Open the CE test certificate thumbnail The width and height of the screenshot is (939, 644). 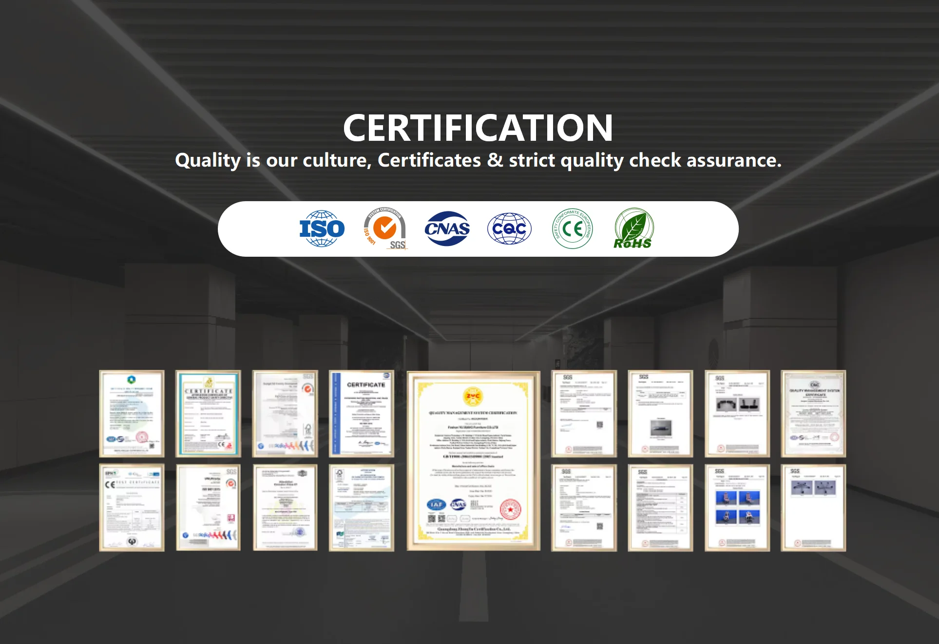tap(132, 507)
